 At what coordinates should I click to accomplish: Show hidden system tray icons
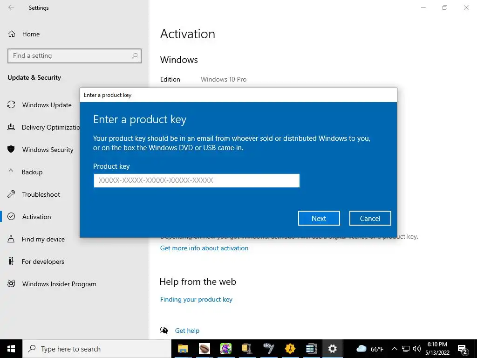coord(394,349)
